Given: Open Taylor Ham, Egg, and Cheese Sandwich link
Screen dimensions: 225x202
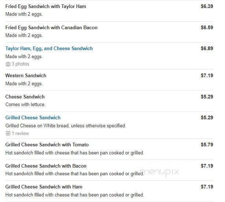Looking at the screenshot, I should point(49,49).
